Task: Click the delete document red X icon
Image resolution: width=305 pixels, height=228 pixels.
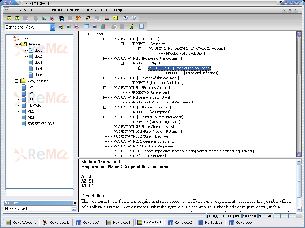Action: (x=52, y=18)
